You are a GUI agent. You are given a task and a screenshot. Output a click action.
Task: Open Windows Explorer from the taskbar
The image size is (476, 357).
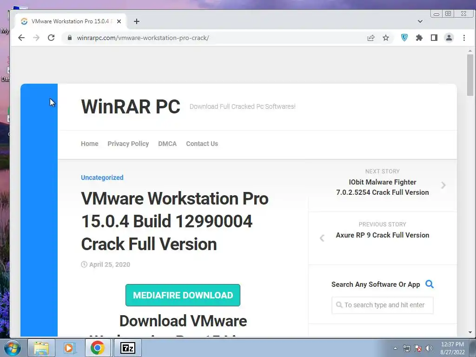click(x=41, y=348)
